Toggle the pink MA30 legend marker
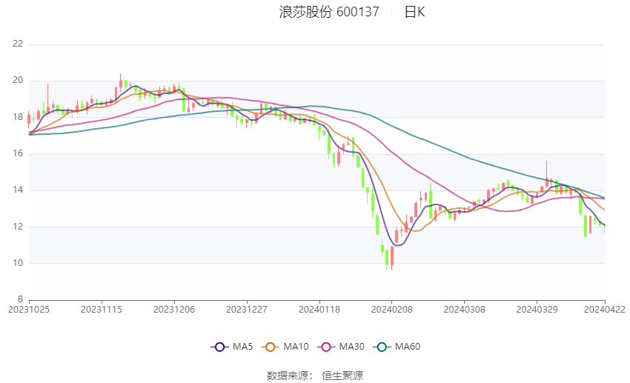 pyautogui.click(x=324, y=347)
